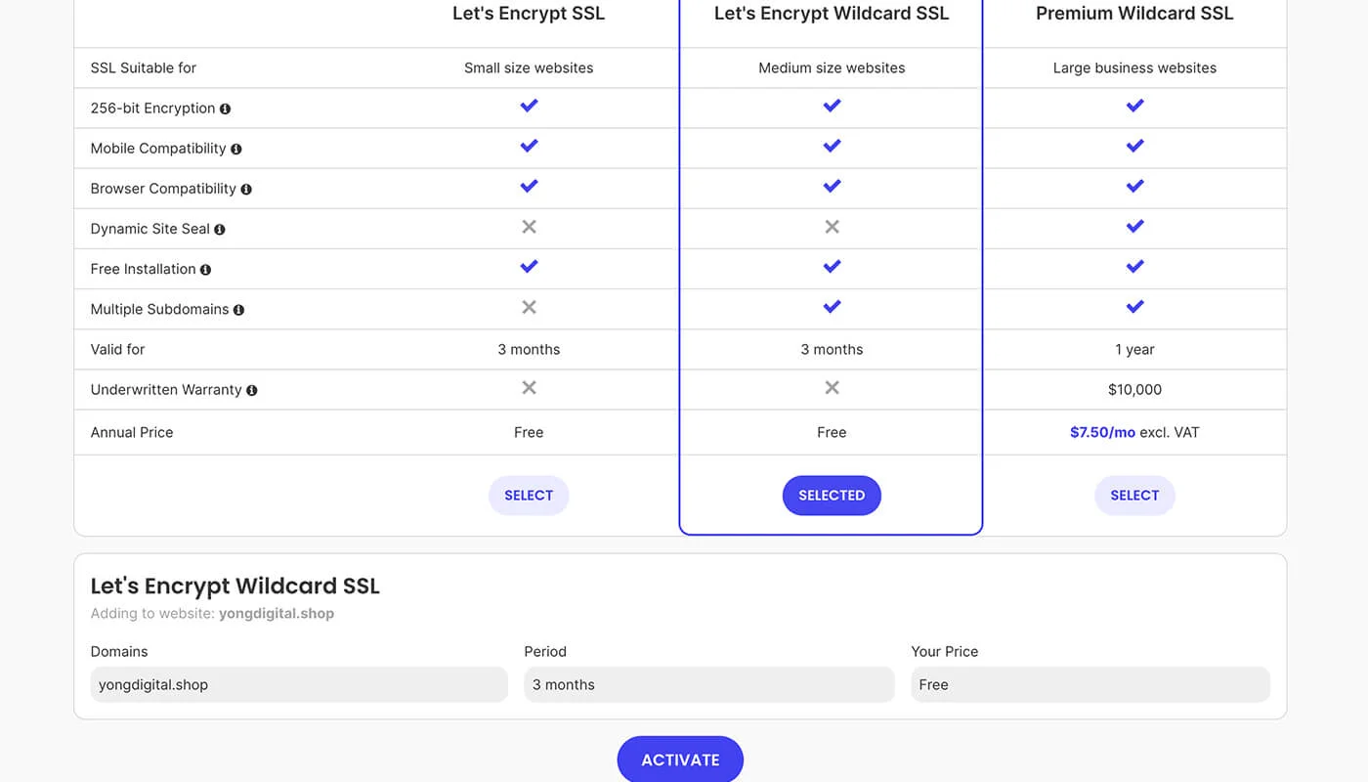Viewport: 1368px width, 782px height.
Task: Click the SELECTED button for Wildcard SSL
Action: pos(832,495)
